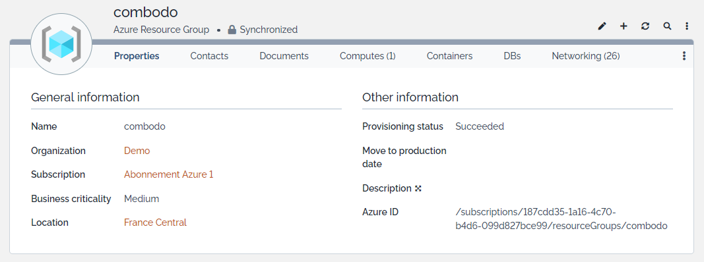Viewport: 704px width, 262px height.
Task: Click the Medium business criticality value
Action: [141, 198]
